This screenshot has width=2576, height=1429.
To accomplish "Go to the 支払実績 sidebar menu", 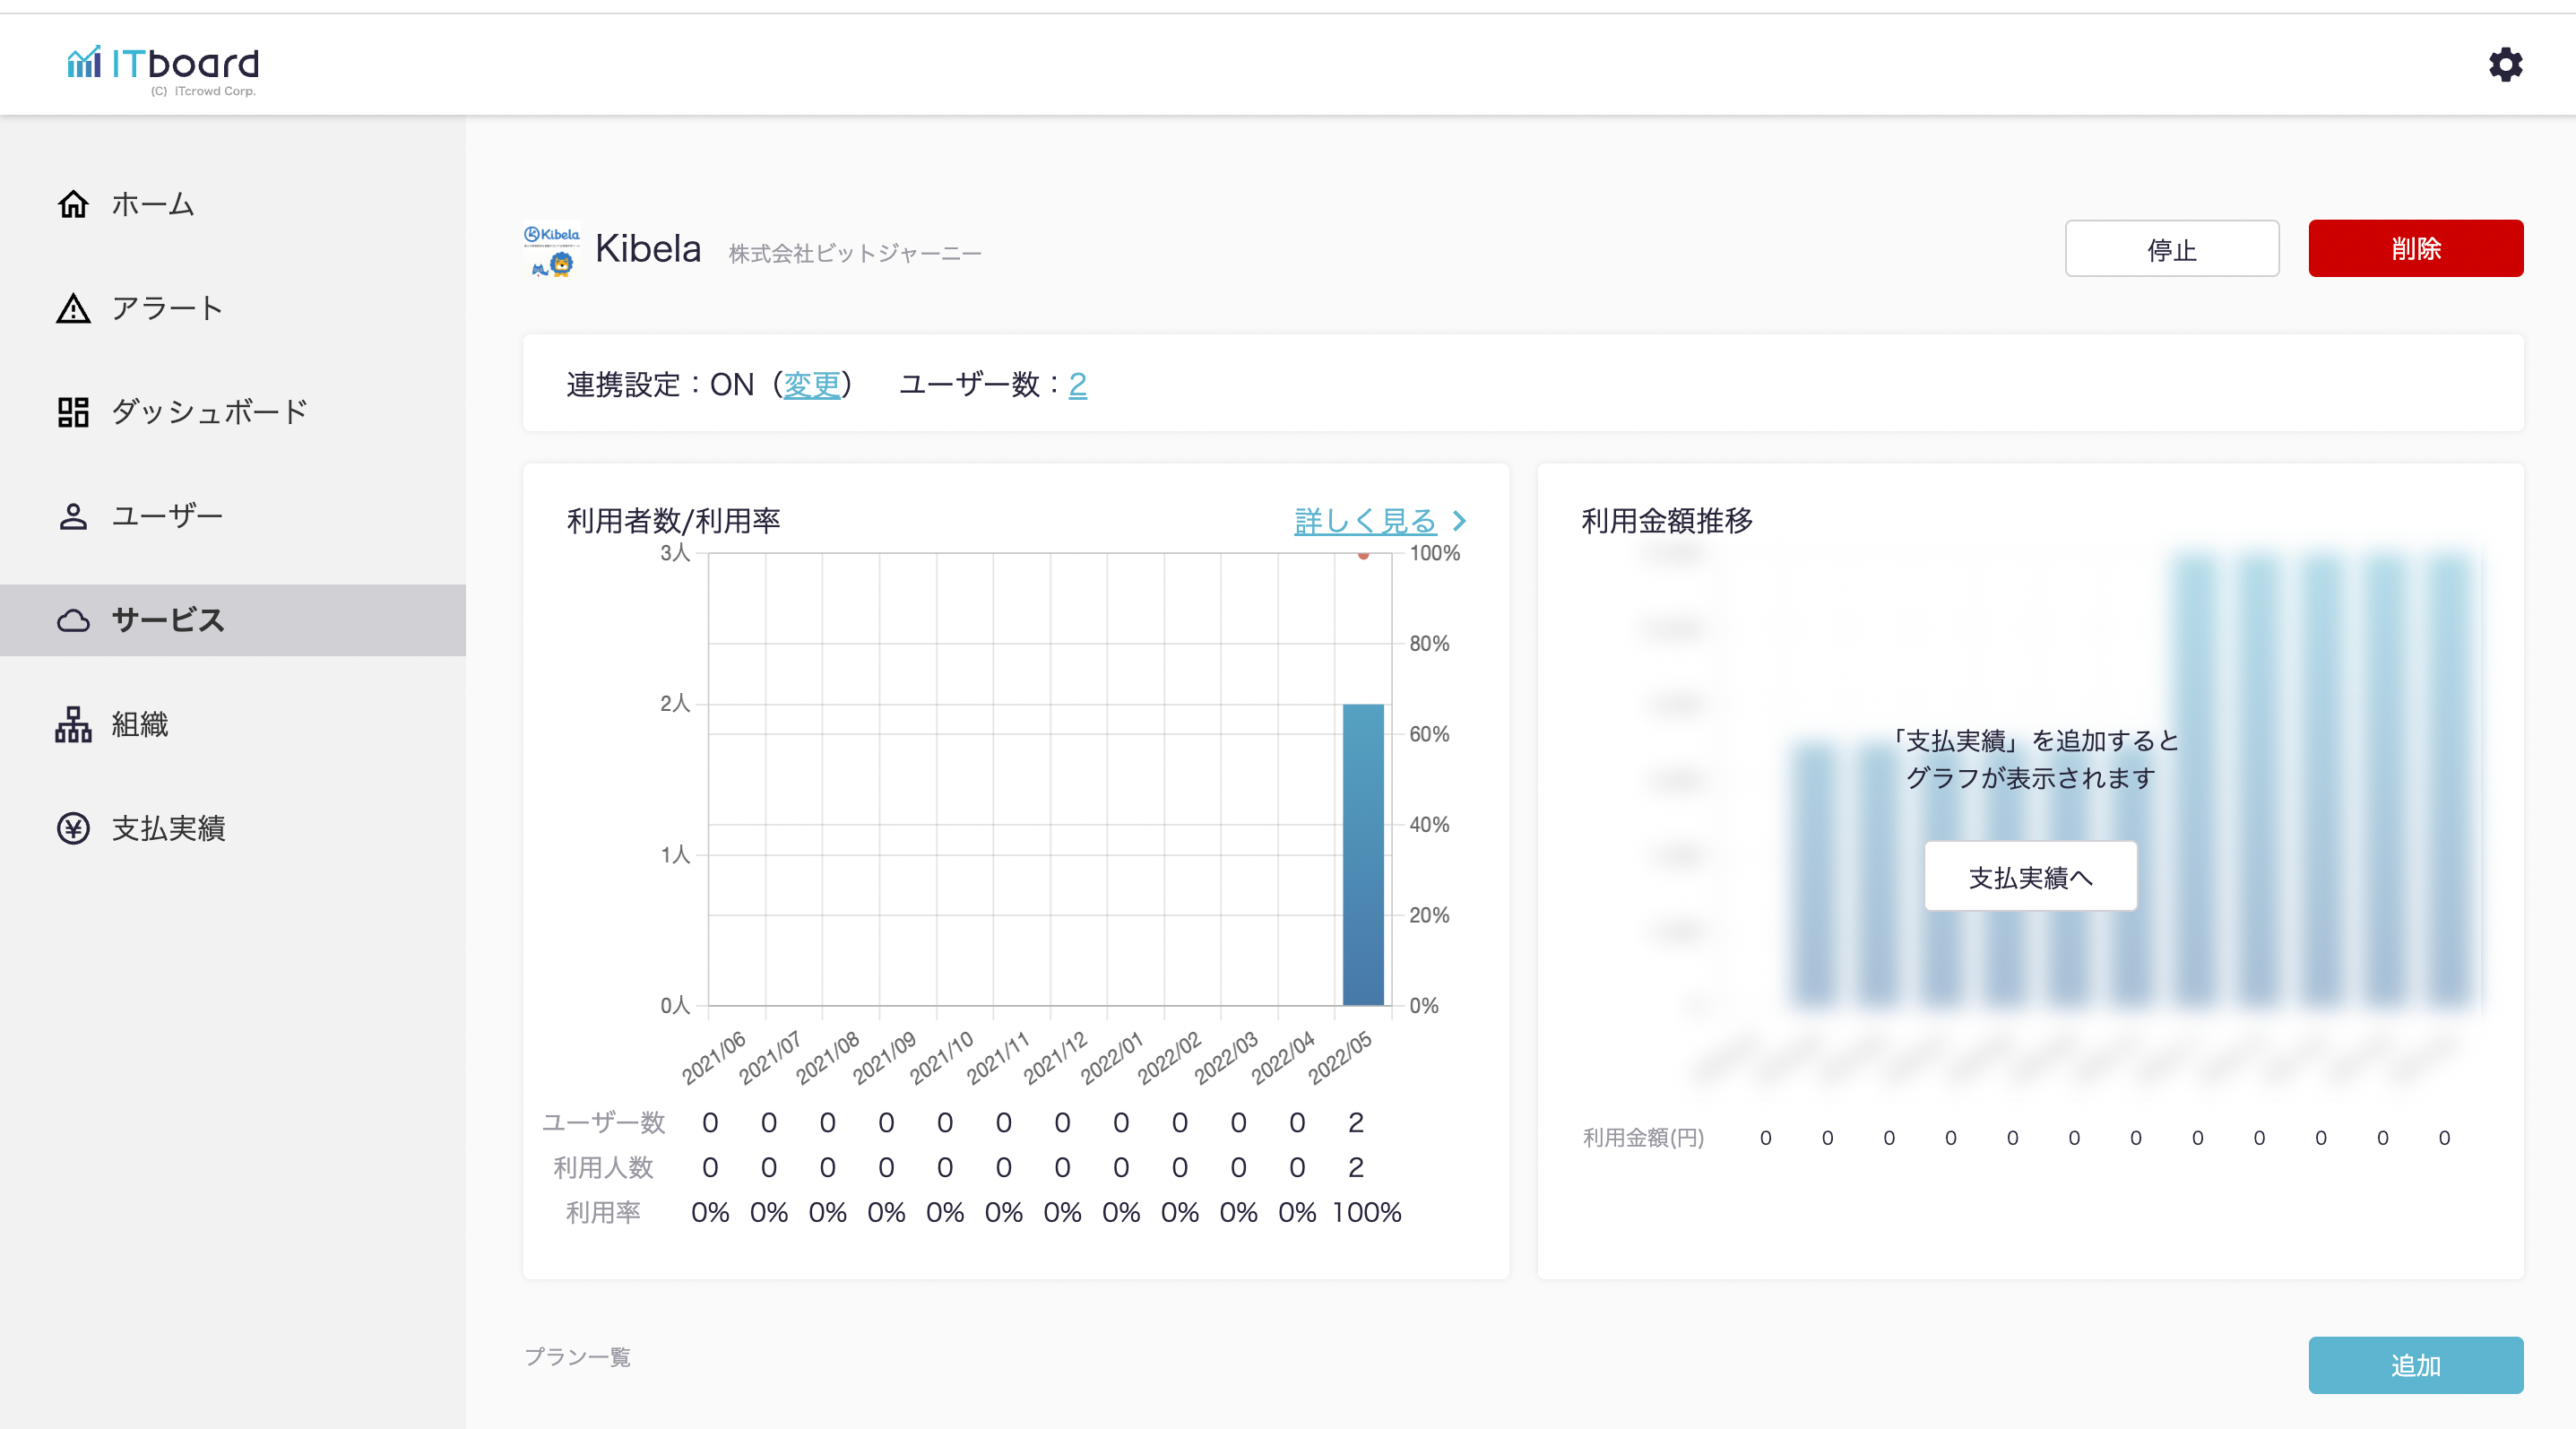I will point(168,828).
